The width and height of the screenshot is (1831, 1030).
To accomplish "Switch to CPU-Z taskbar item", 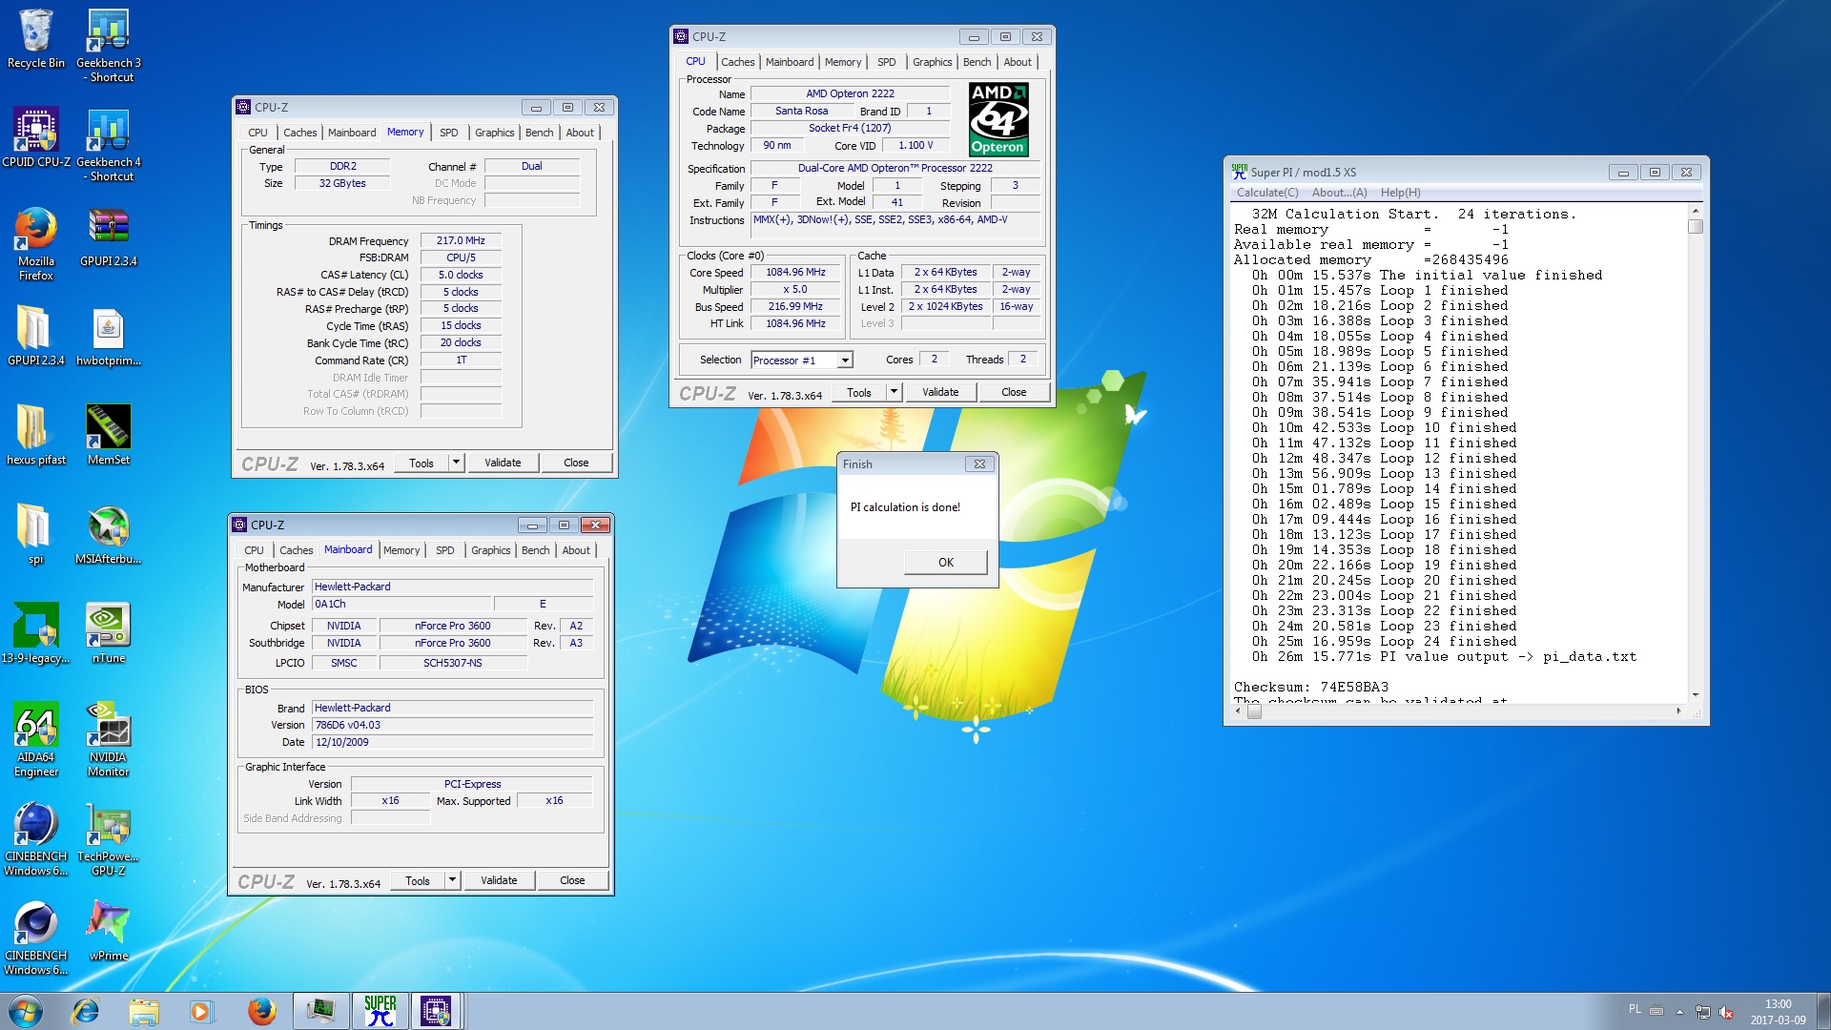I will click(x=436, y=1011).
